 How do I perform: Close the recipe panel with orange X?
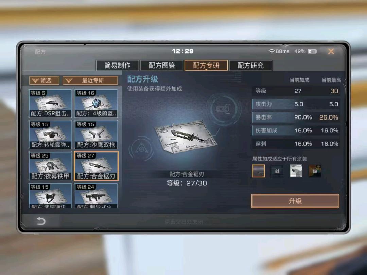(x=331, y=51)
